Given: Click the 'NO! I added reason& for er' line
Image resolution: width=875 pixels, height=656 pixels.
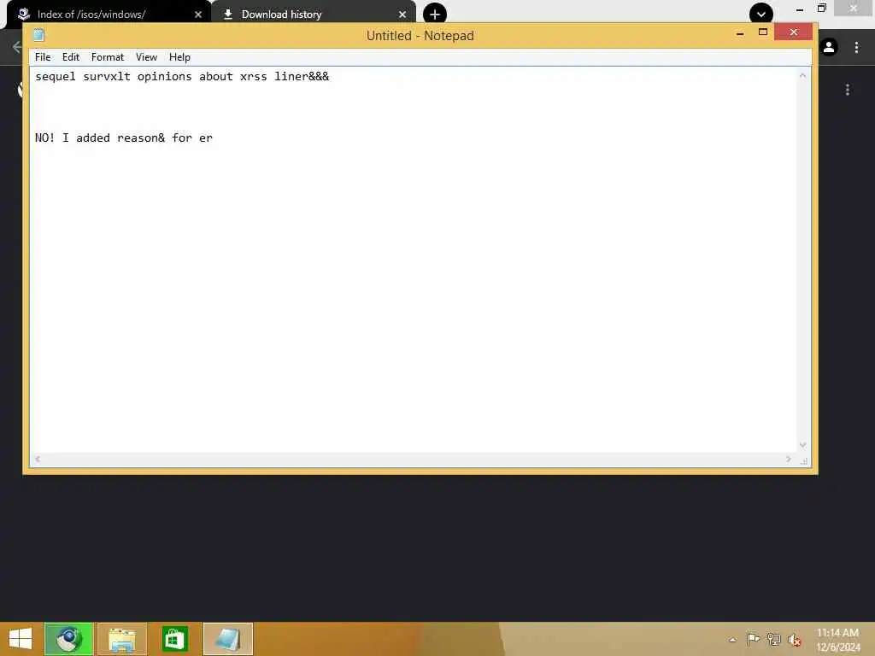Looking at the screenshot, I should coord(123,138).
